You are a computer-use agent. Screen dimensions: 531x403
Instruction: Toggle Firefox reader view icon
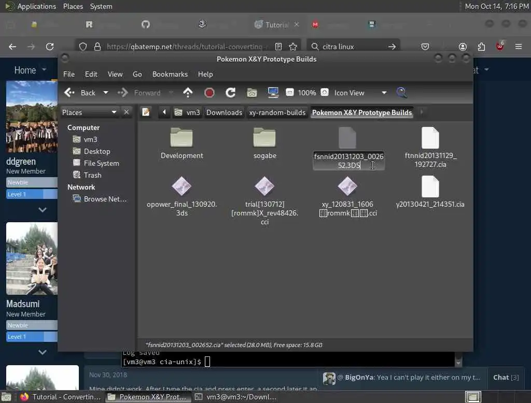click(278, 47)
